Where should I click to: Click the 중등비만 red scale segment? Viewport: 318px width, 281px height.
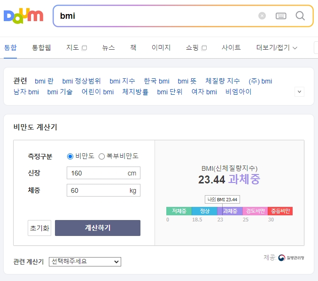tap(280, 211)
